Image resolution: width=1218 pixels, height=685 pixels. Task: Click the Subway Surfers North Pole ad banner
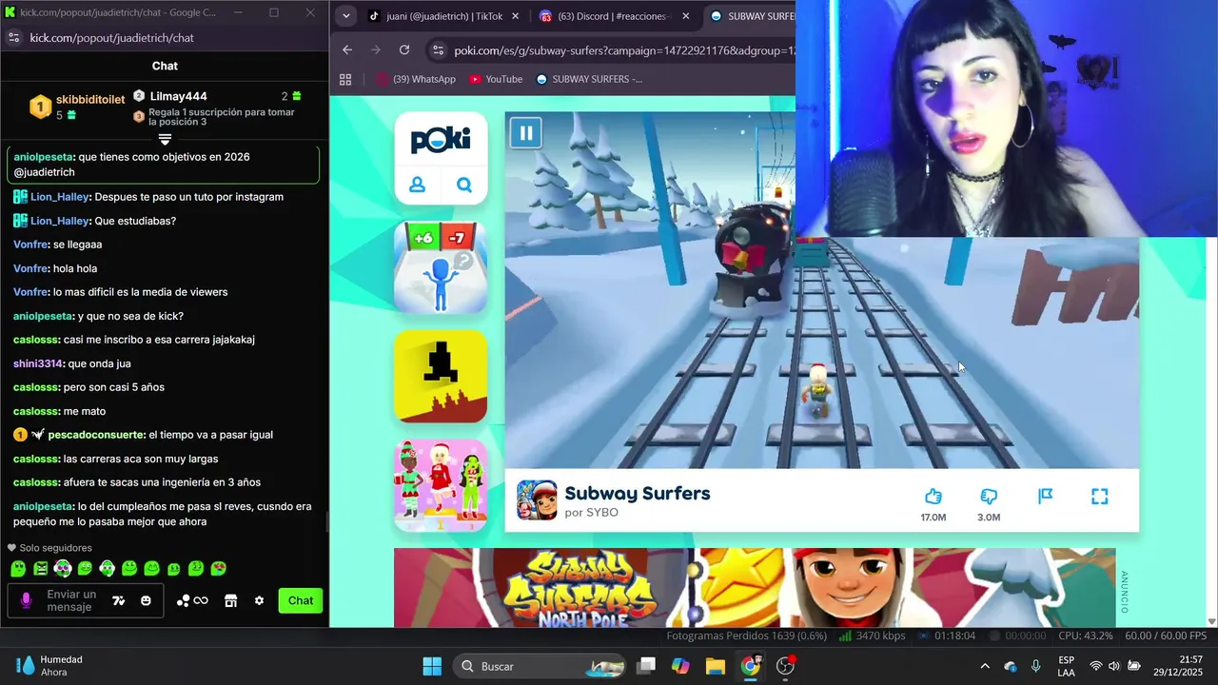(x=755, y=587)
